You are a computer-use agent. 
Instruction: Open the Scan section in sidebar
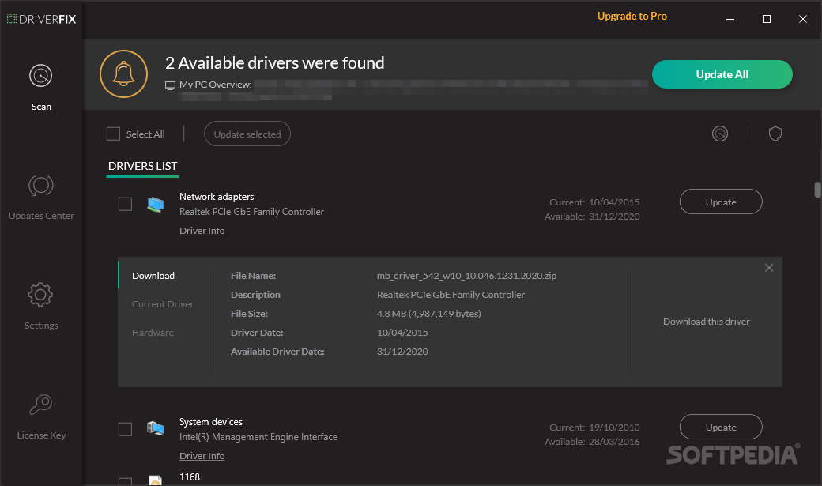41,87
